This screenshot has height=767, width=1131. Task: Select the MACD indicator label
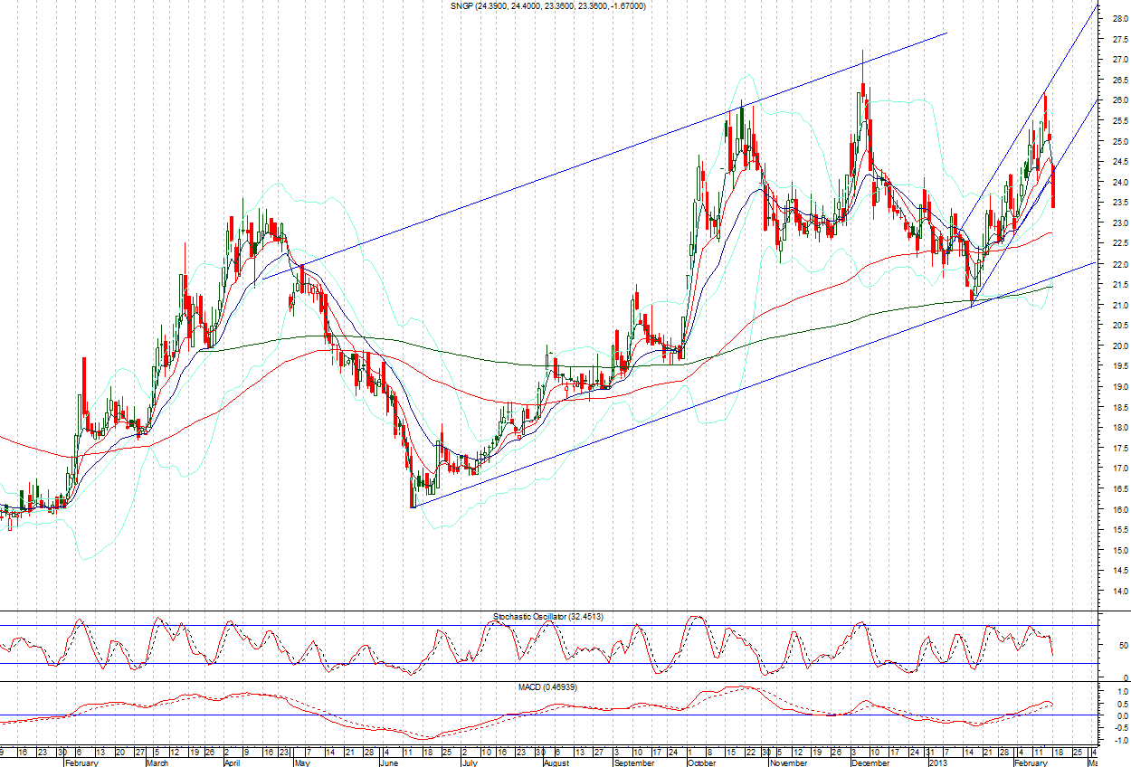(548, 687)
